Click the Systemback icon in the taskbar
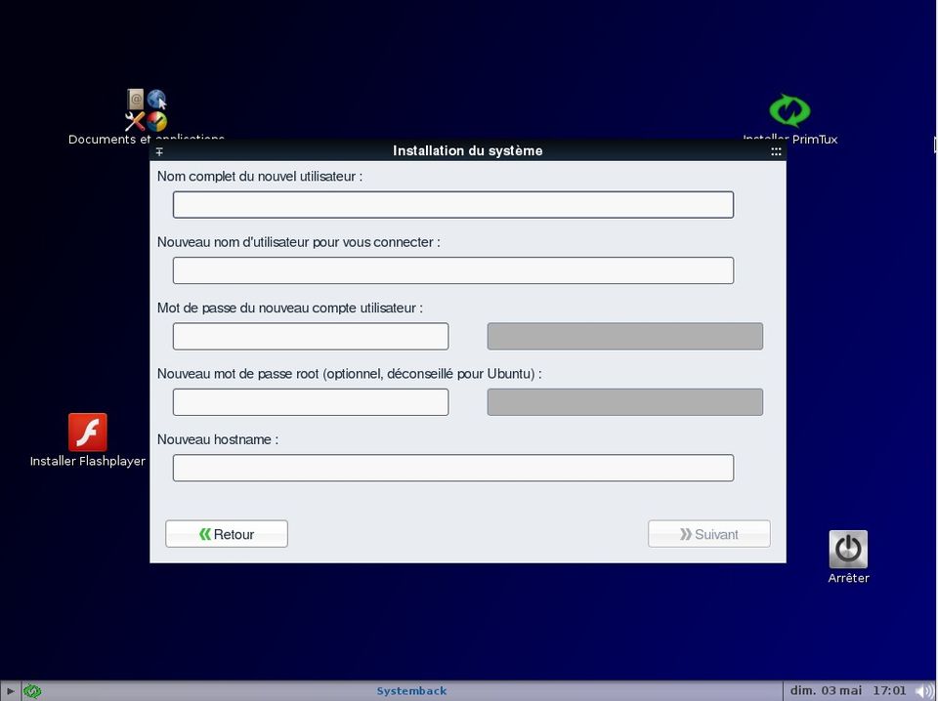 [32, 690]
